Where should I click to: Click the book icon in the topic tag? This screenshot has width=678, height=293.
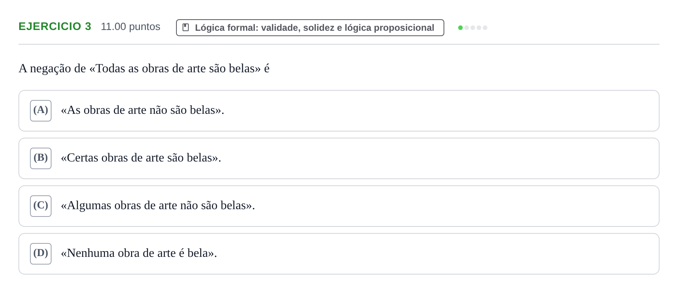(186, 27)
